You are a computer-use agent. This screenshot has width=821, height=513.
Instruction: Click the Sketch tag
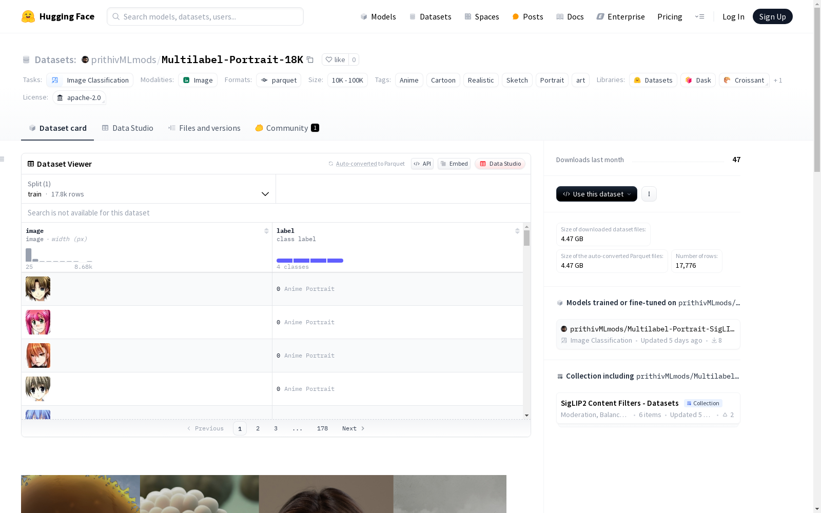(x=517, y=80)
